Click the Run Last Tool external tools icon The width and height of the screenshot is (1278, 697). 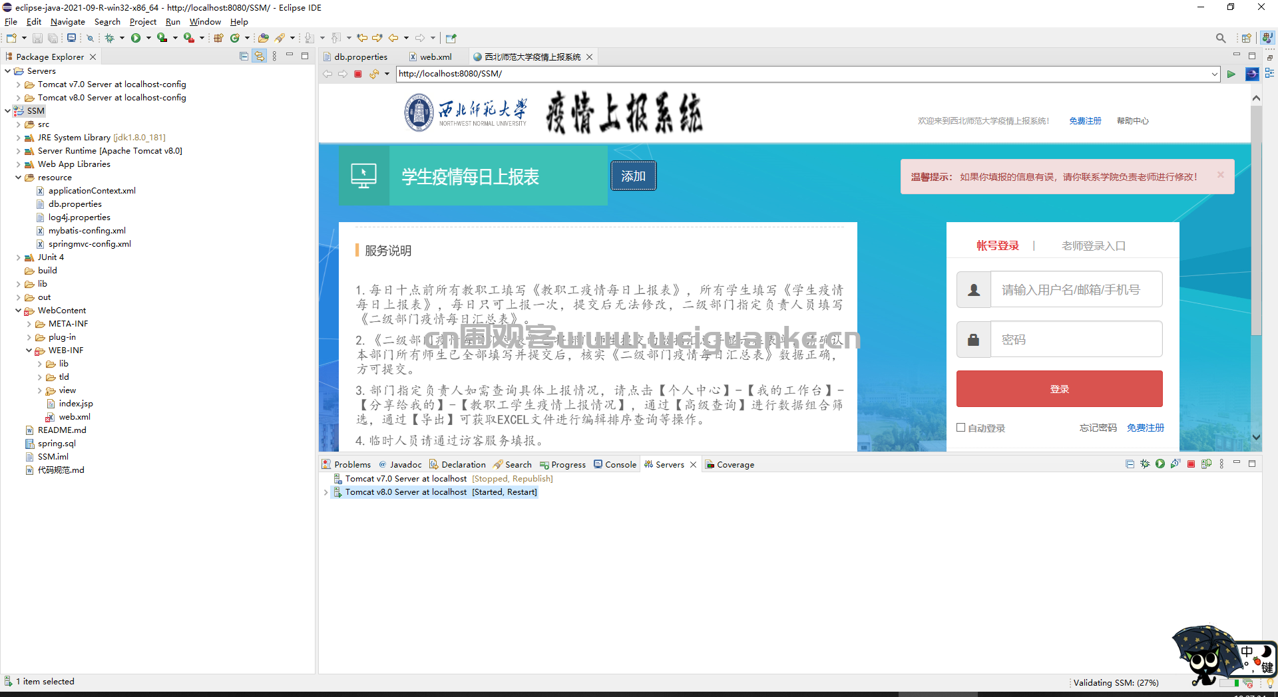(x=189, y=38)
